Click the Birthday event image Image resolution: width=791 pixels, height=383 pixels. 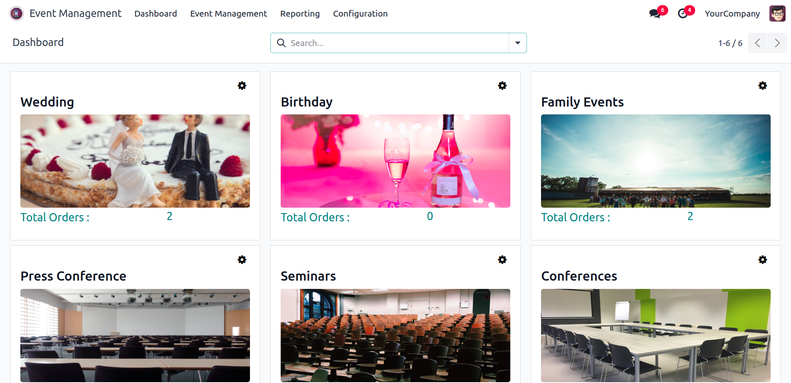pos(395,161)
